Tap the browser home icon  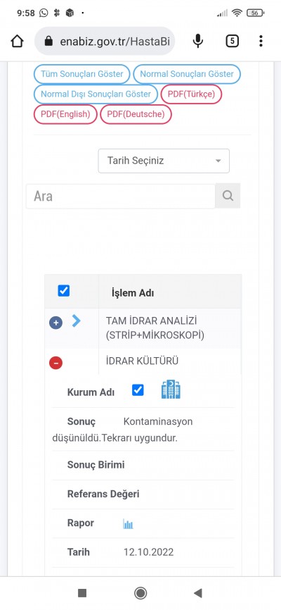(x=17, y=41)
